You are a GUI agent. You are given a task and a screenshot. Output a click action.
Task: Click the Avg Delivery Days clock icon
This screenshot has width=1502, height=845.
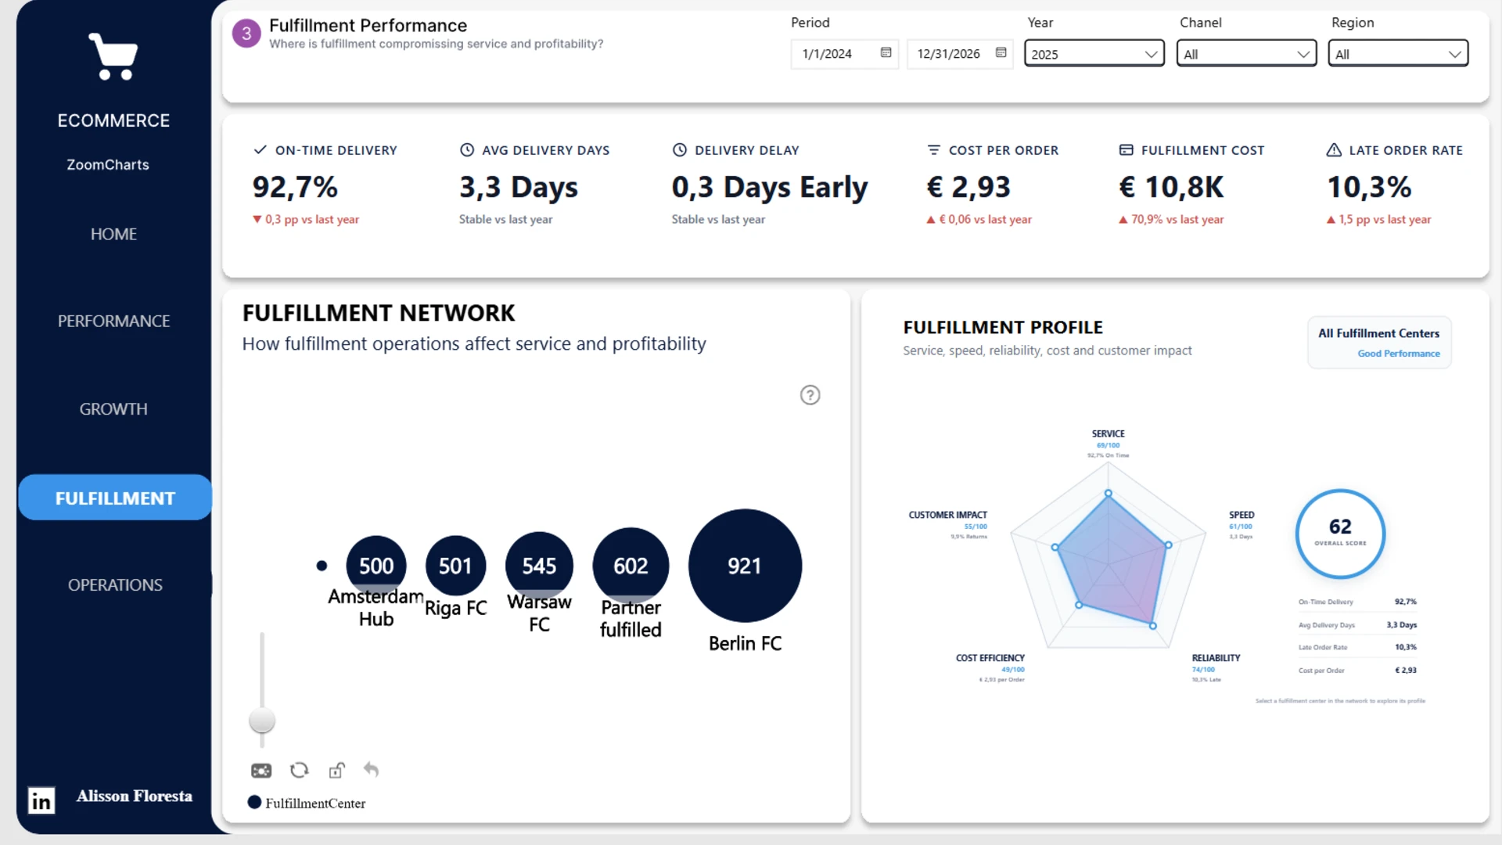(x=467, y=149)
